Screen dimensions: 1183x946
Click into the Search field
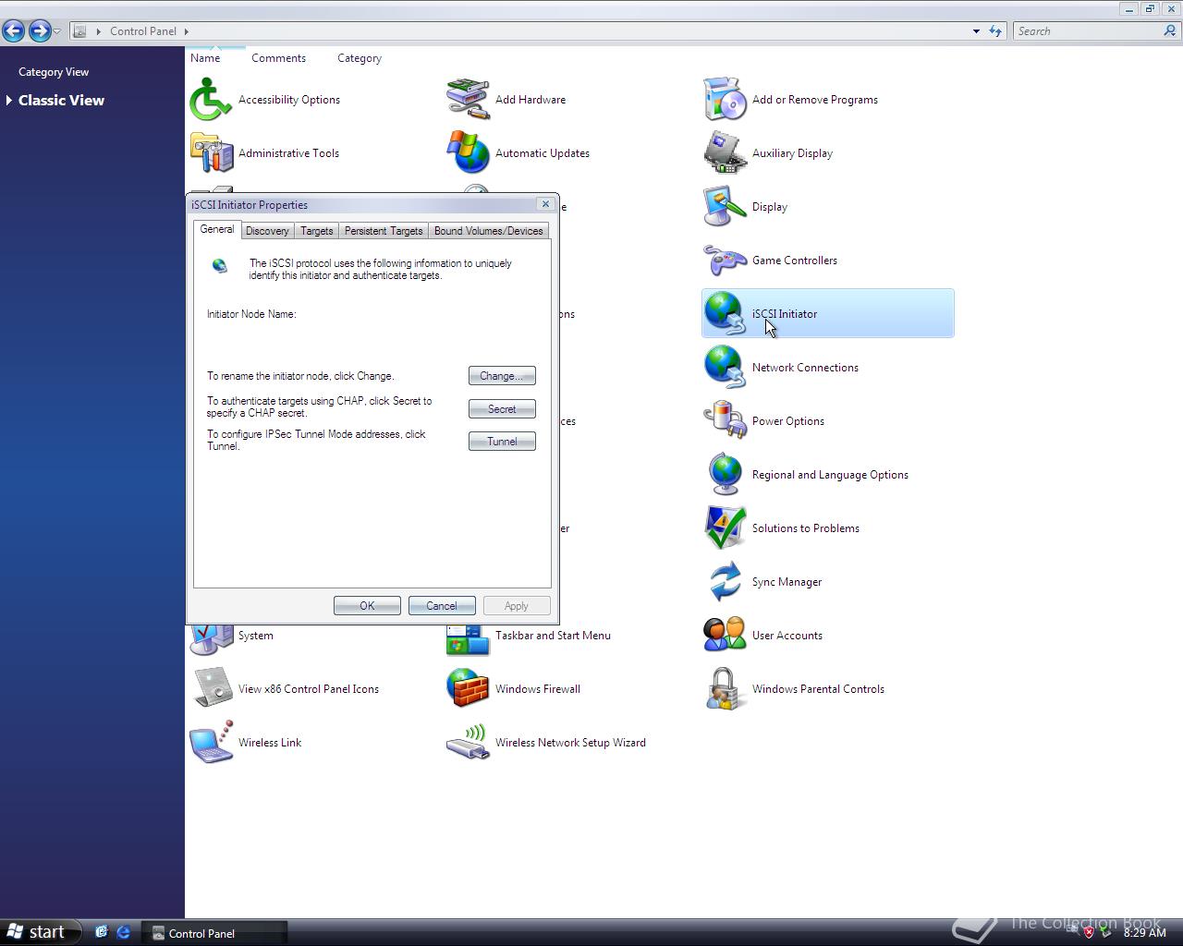click(1088, 30)
